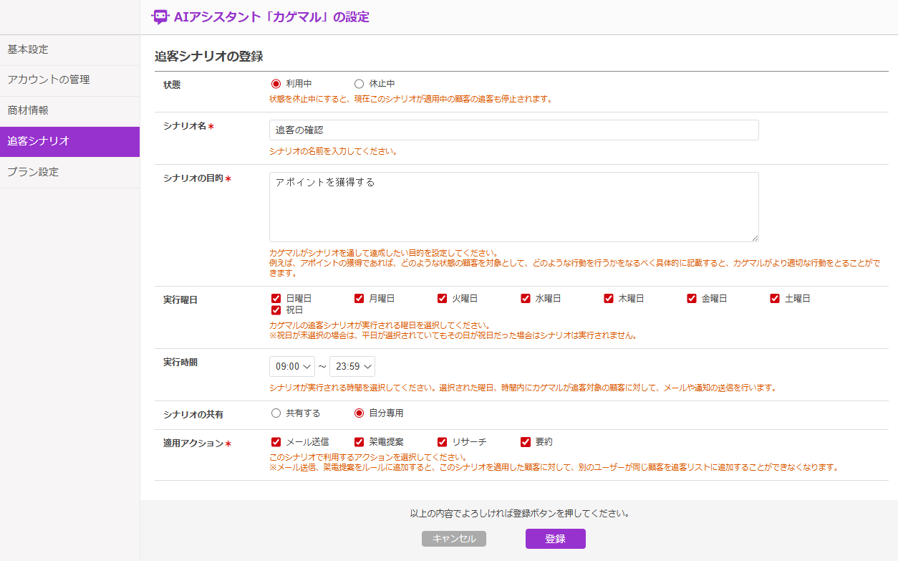Select the 共有する radio option
898x561 pixels.
tap(276, 413)
